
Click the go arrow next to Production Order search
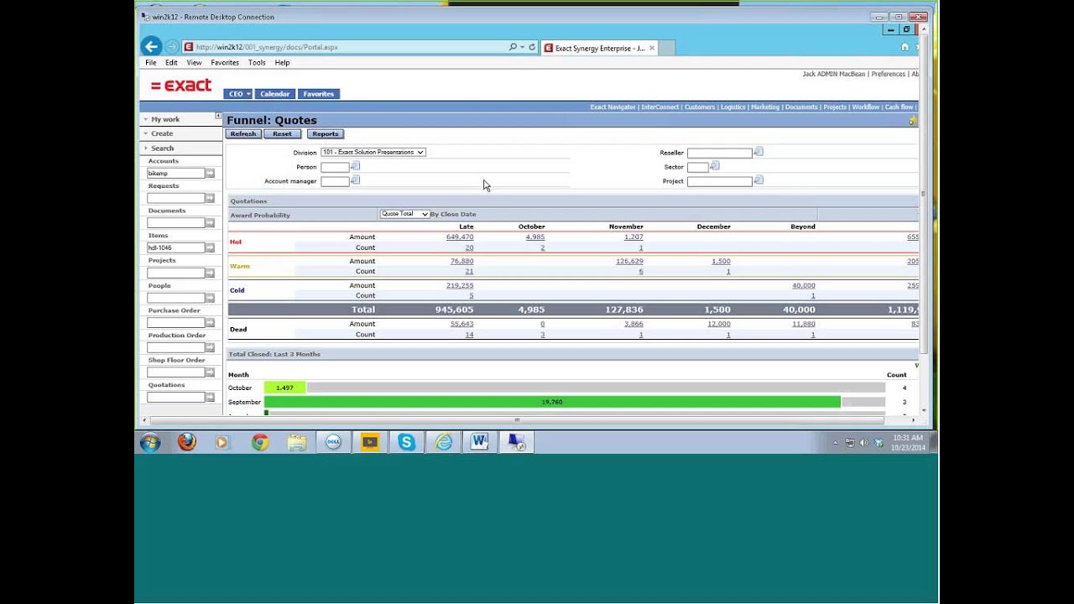click(x=210, y=347)
